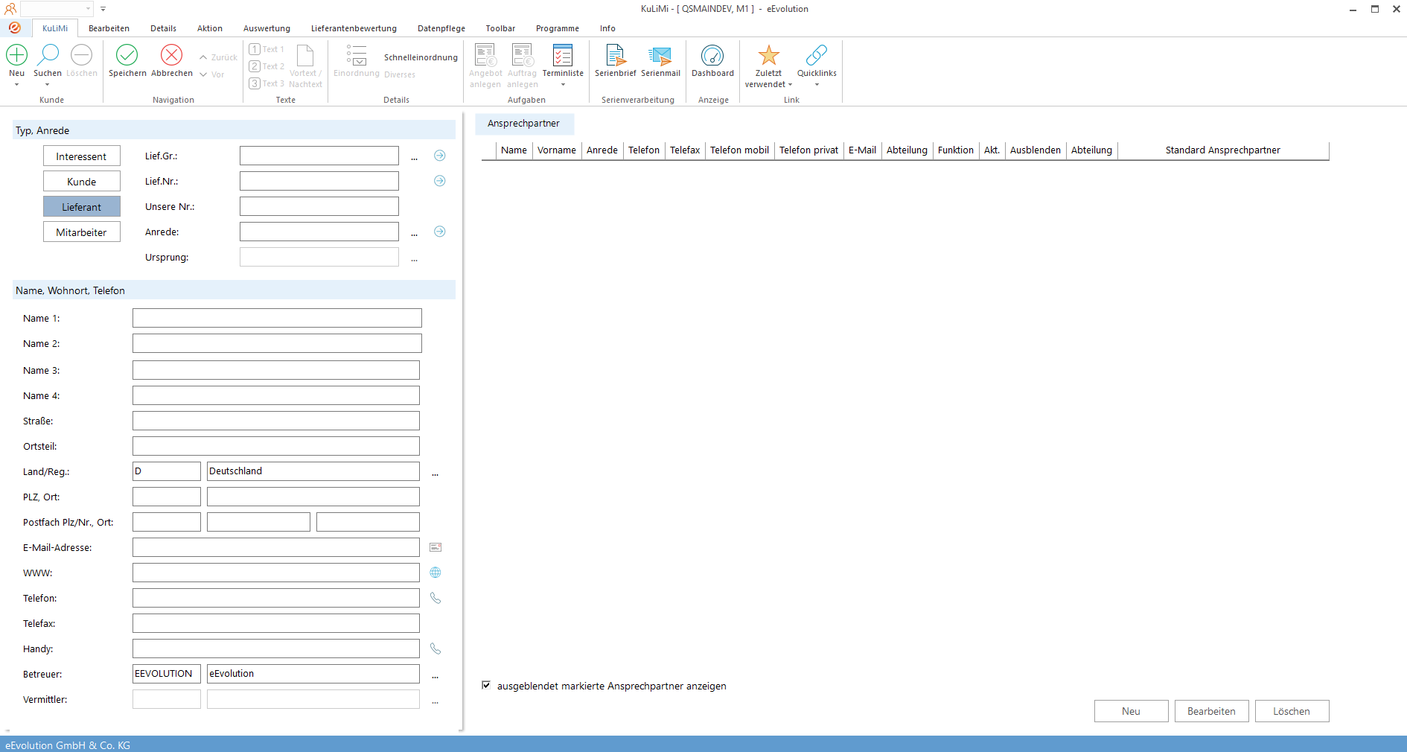
Task: Open Text 1 in Texte group
Action: click(267, 49)
